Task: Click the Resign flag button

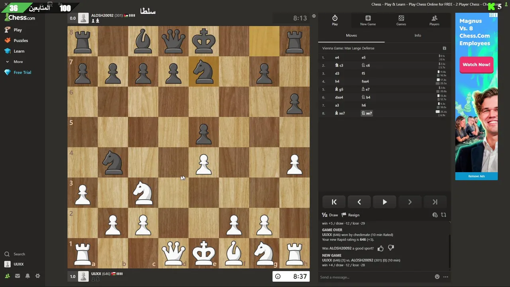Action: point(350,215)
